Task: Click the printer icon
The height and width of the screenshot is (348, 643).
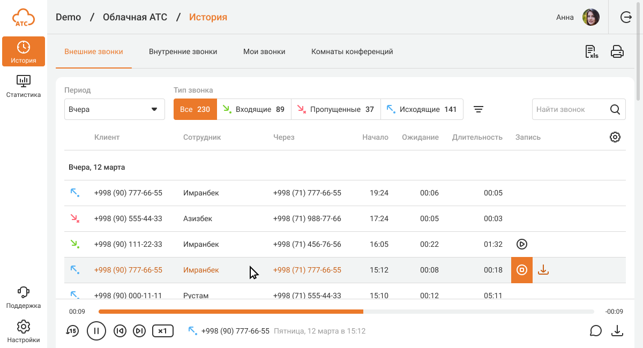Action: pyautogui.click(x=617, y=52)
